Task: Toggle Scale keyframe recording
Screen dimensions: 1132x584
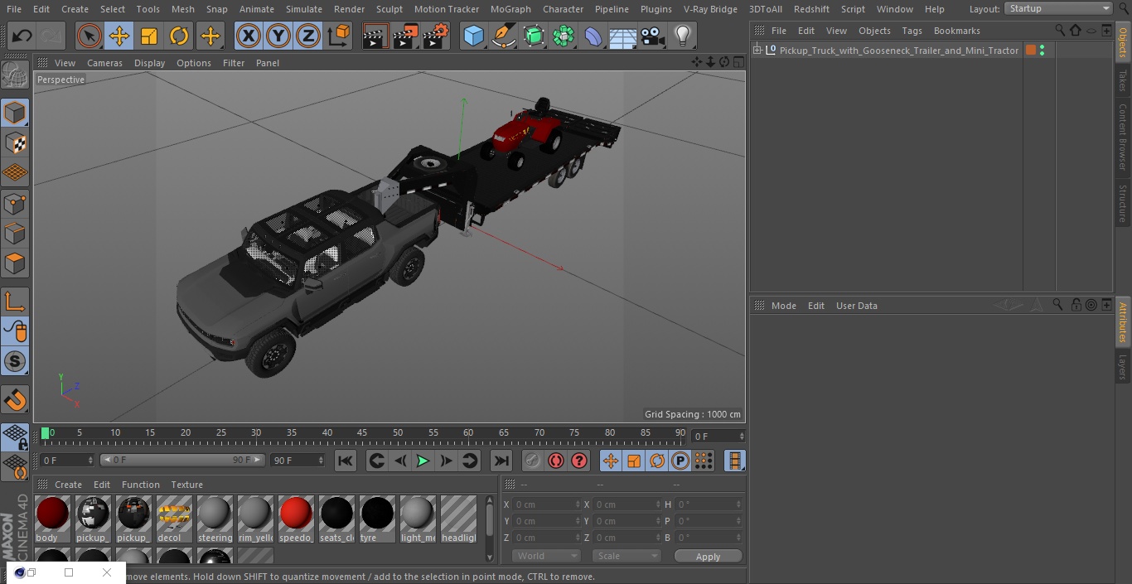Action: pos(634,461)
